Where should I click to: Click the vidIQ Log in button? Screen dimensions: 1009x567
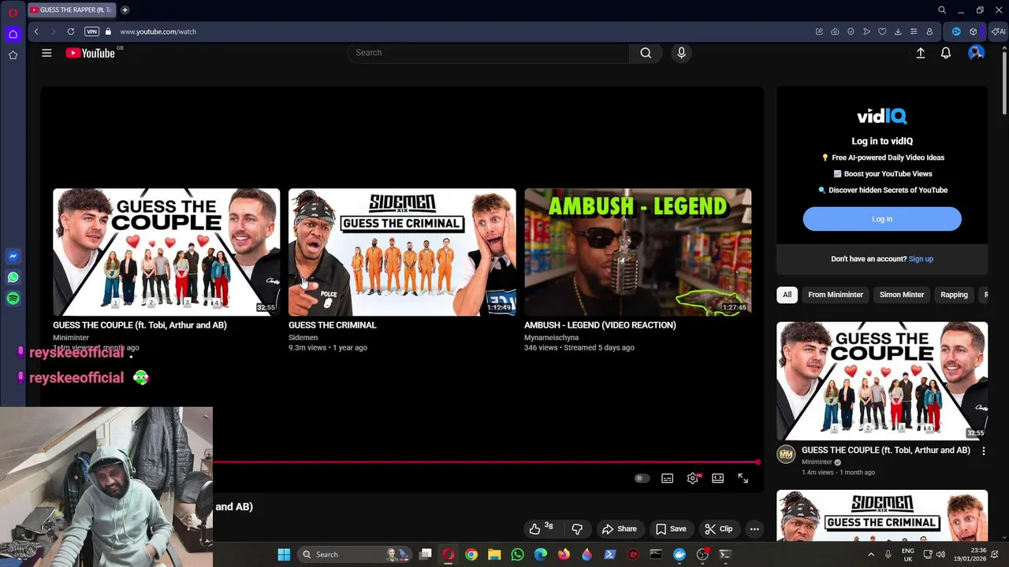click(882, 219)
